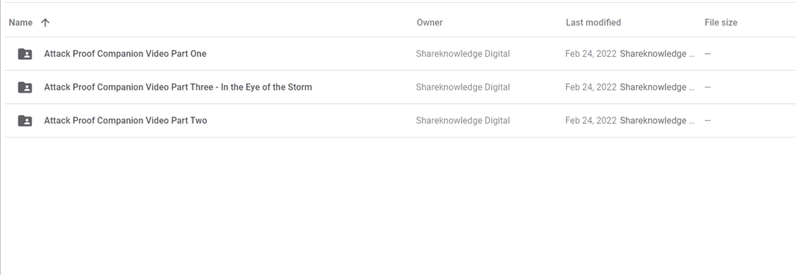Viewport: 796px width, 275px height.
Task: Click owner Shareknowledge Digital in Part Two row
Action: (463, 121)
